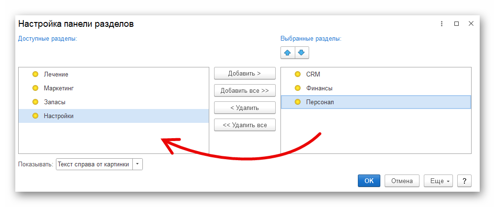Select Персонал in selected sections

(x=376, y=102)
